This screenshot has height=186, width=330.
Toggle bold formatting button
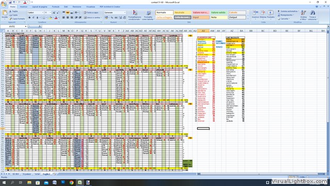29,18
